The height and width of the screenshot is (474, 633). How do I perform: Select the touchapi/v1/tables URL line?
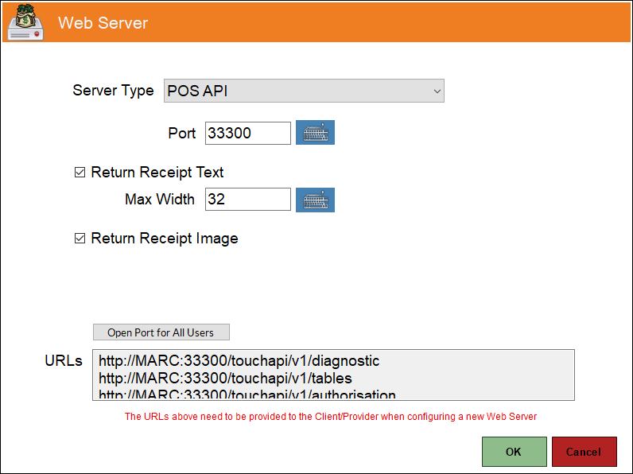tap(225, 379)
